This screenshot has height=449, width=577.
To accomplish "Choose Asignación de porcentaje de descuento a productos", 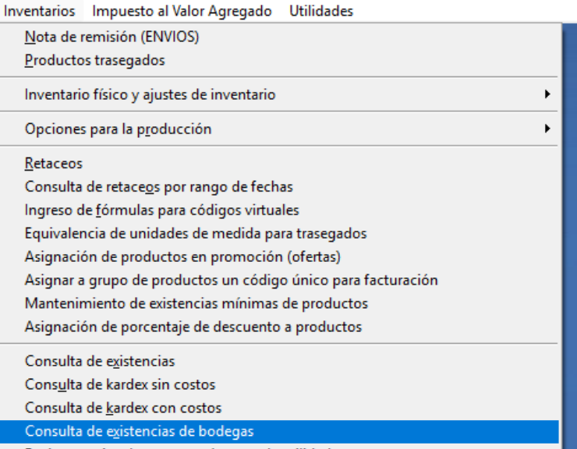I will click(193, 327).
